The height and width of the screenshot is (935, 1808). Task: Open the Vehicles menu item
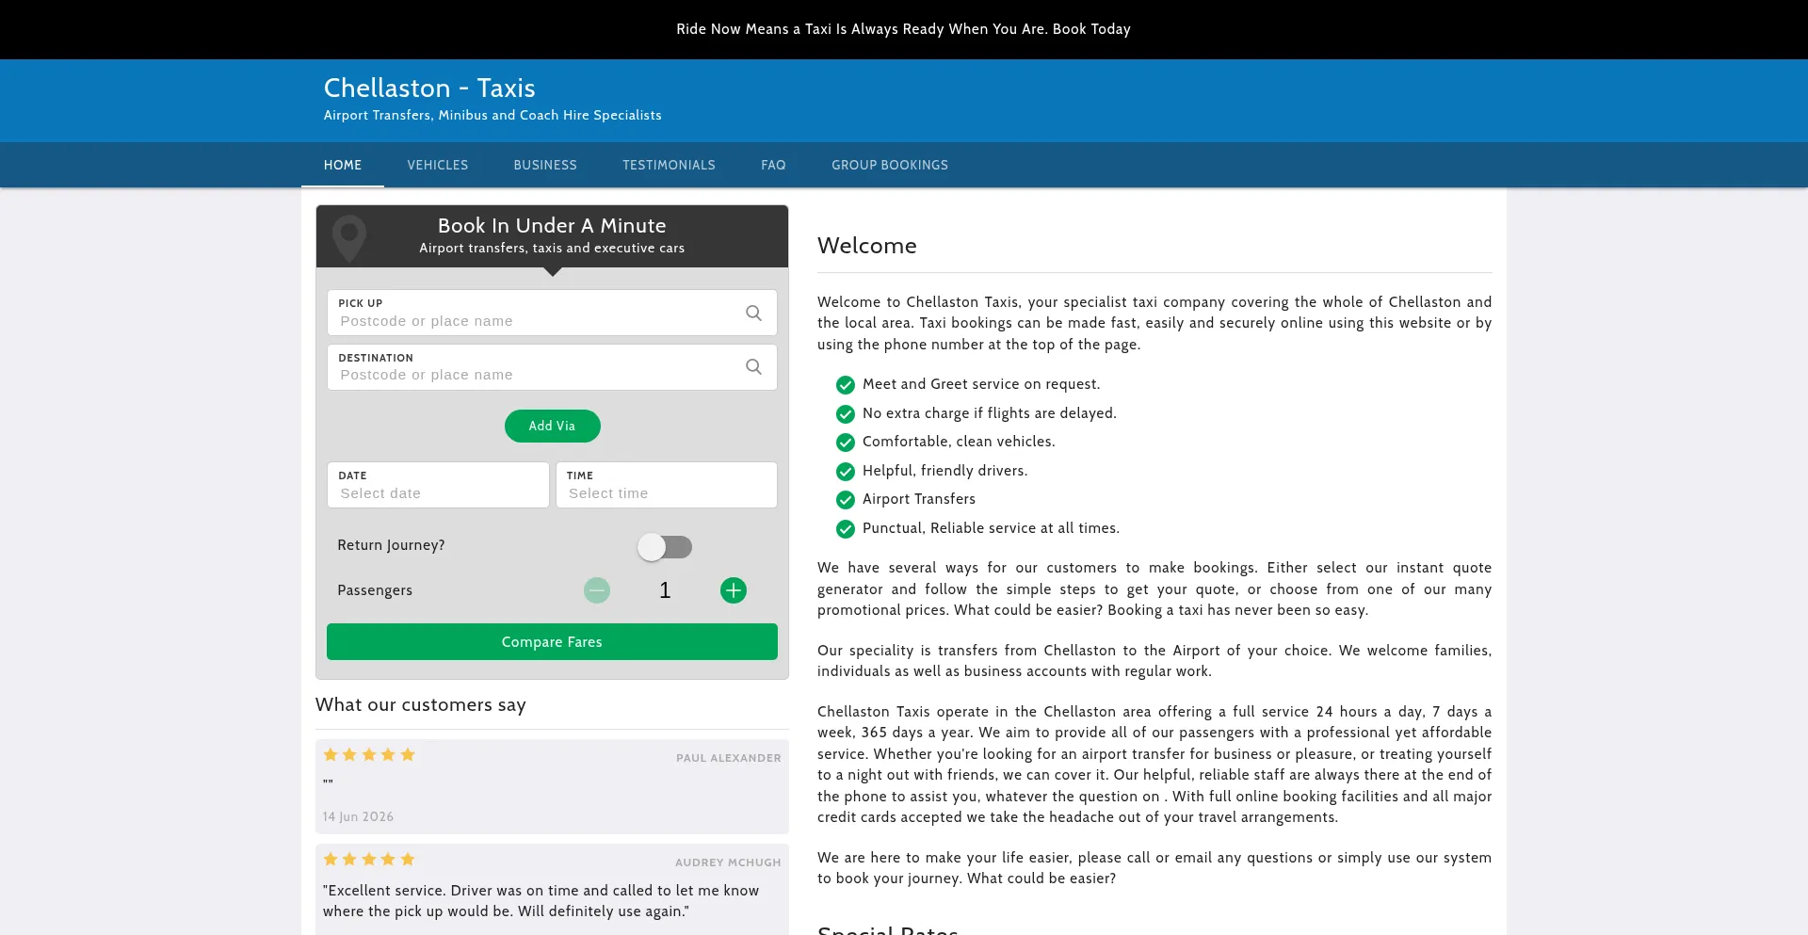point(438,165)
